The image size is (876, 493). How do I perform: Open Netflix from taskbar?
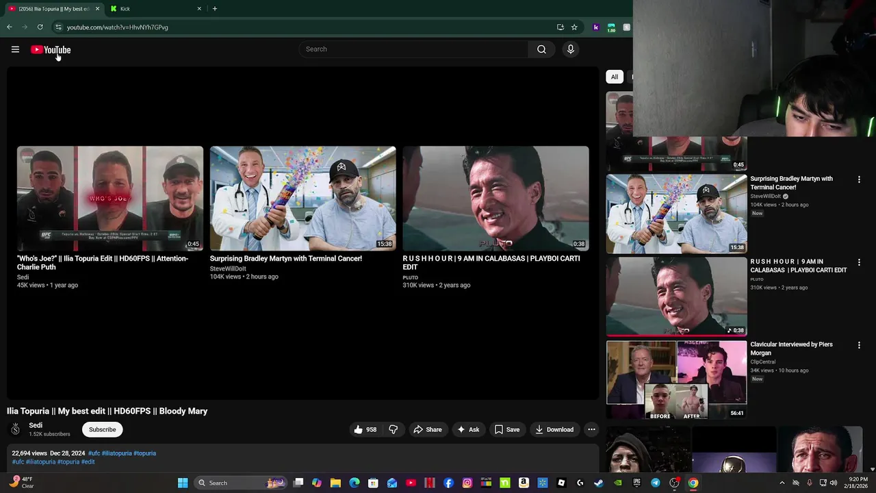430,483
